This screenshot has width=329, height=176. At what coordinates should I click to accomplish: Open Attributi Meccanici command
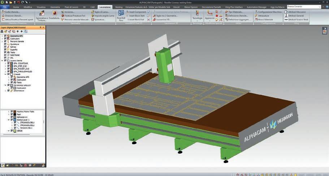tap(295, 12)
